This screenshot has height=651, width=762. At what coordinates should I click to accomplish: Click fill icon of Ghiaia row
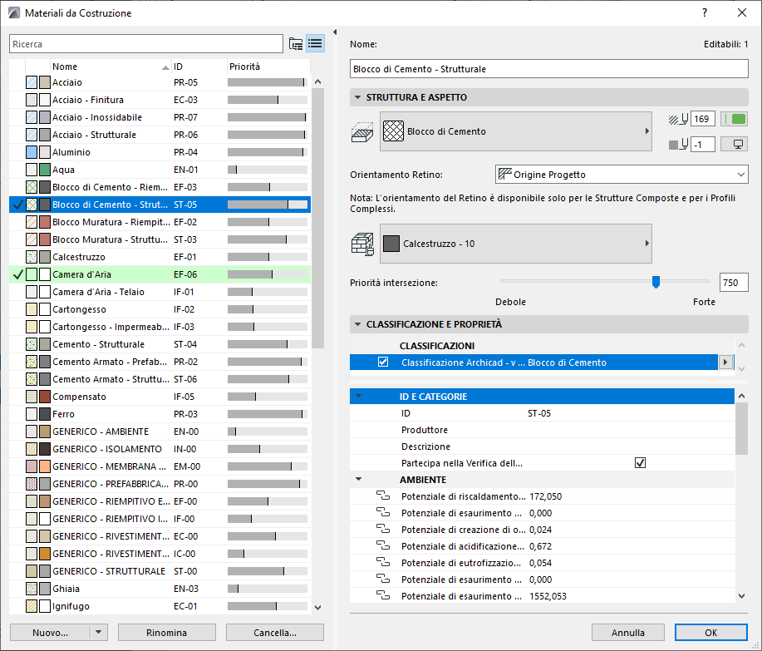32,589
